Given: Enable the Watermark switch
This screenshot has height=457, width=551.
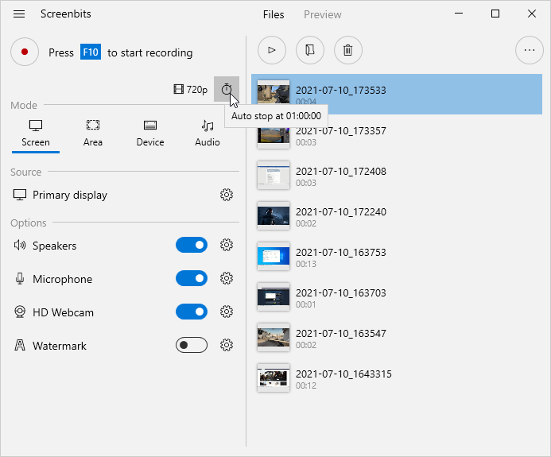Looking at the screenshot, I should (x=192, y=345).
